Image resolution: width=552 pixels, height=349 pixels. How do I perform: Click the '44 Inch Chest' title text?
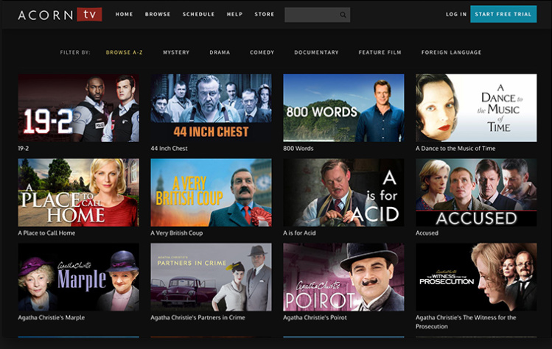169,149
